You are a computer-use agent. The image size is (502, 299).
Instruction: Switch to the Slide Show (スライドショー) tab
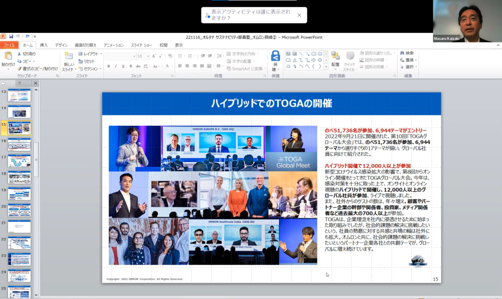(141, 46)
